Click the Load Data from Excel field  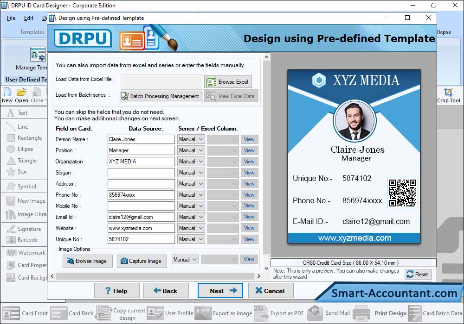point(161,82)
